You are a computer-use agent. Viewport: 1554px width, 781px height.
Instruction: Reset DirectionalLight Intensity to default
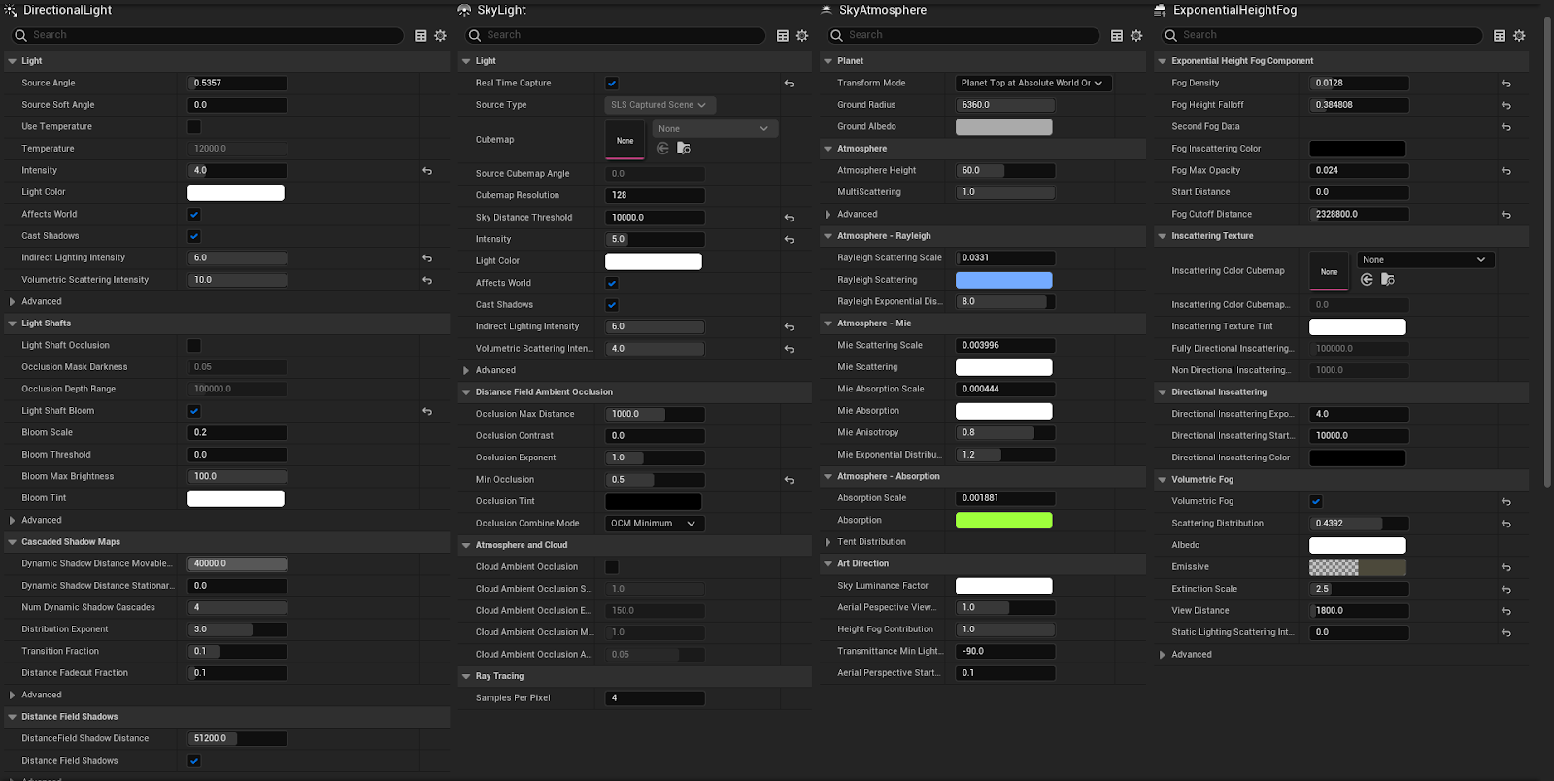(427, 171)
